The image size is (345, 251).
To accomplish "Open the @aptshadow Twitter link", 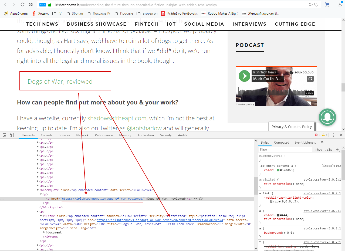I will pos(144,128).
